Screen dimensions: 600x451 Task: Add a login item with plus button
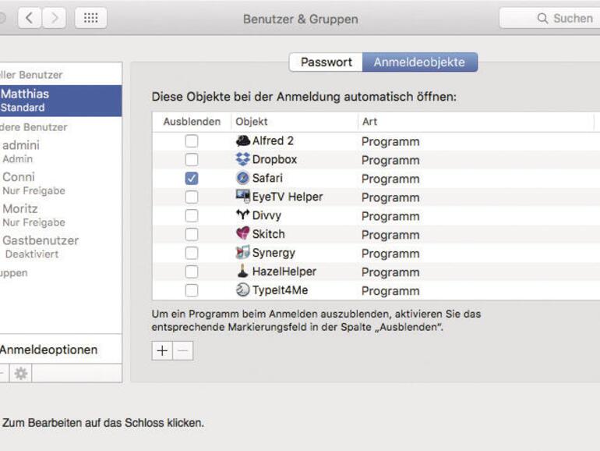(x=162, y=350)
